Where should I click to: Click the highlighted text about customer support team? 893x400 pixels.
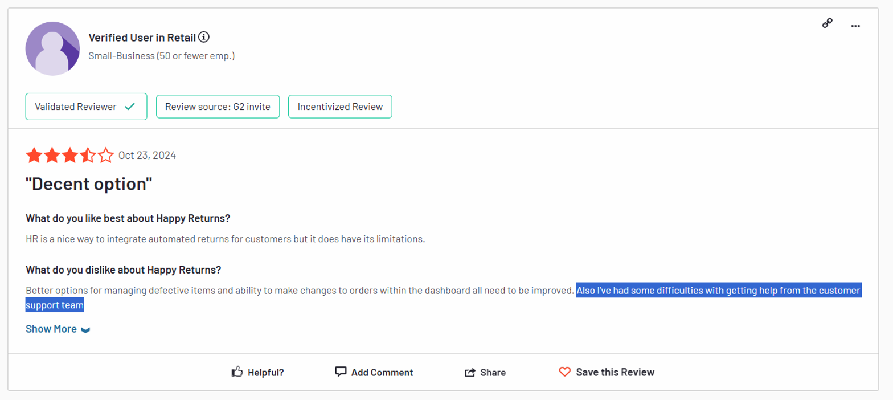[x=718, y=291]
